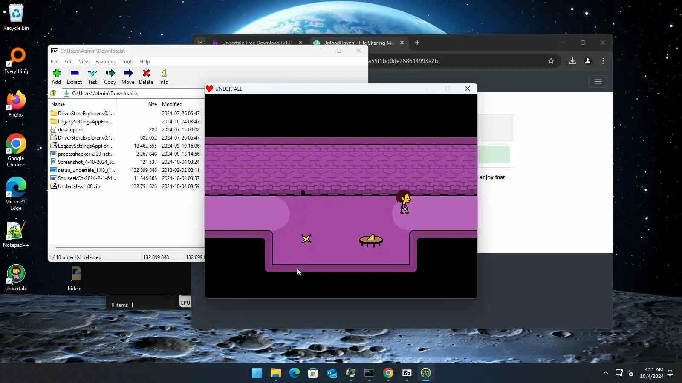Open the View menu in 7-Zip
This screenshot has width=682, height=383.
[84, 62]
